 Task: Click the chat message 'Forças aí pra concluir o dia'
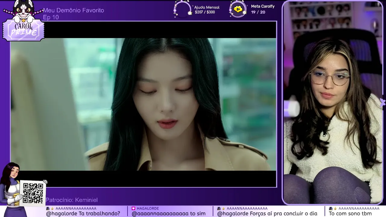[283, 213]
